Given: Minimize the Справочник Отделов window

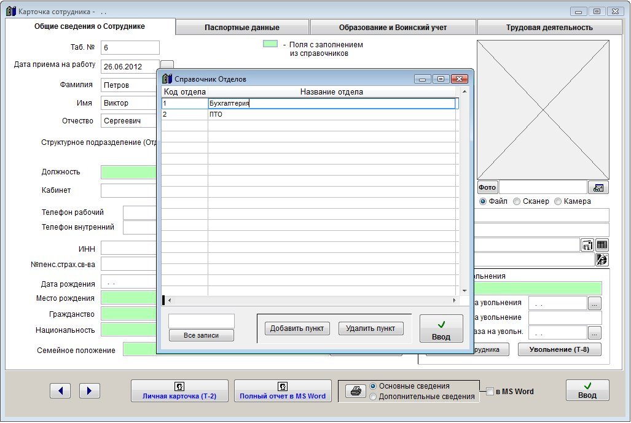Looking at the screenshot, I should pyautogui.click(x=423, y=79).
